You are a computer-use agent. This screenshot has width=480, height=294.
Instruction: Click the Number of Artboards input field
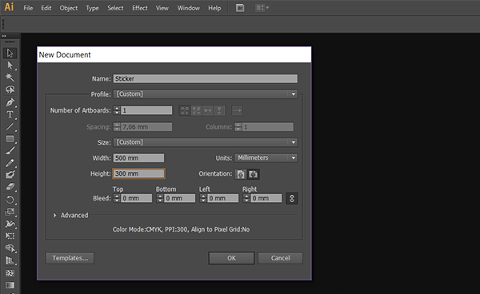tap(146, 110)
